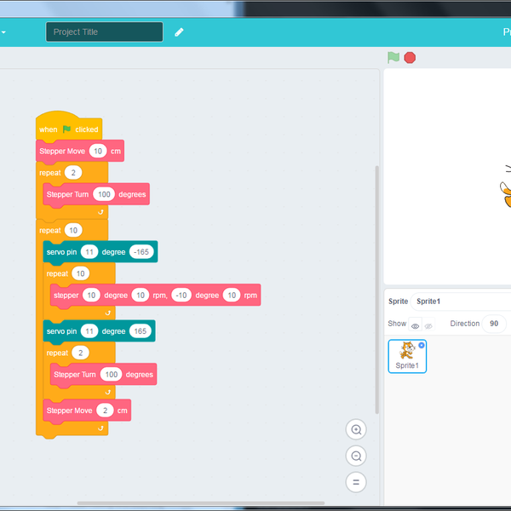The image size is (511, 511).
Task: Zoom in on the workspace
Action: (357, 430)
